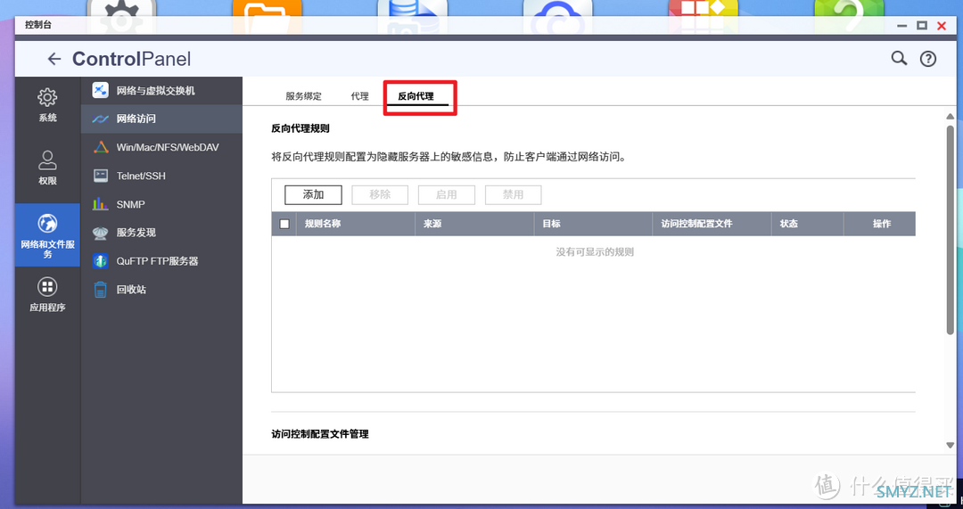963x509 pixels.
Task: Open the Control Panel search
Action: pyautogui.click(x=899, y=58)
